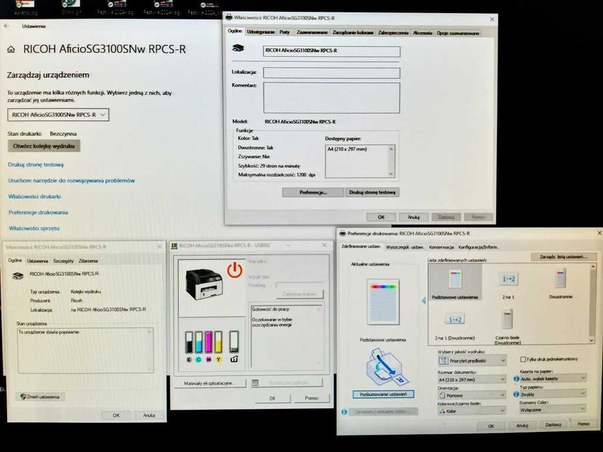Click the printer picture in status monitor
Image resolution: width=603 pixels, height=452 pixels.
(204, 283)
